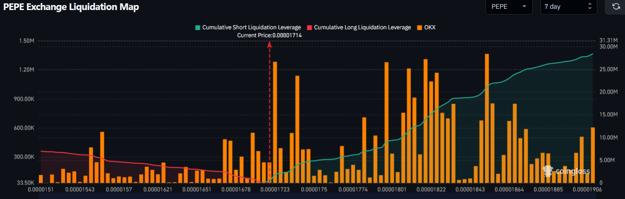
Task: Toggle the OKX legend series
Action: point(426,28)
